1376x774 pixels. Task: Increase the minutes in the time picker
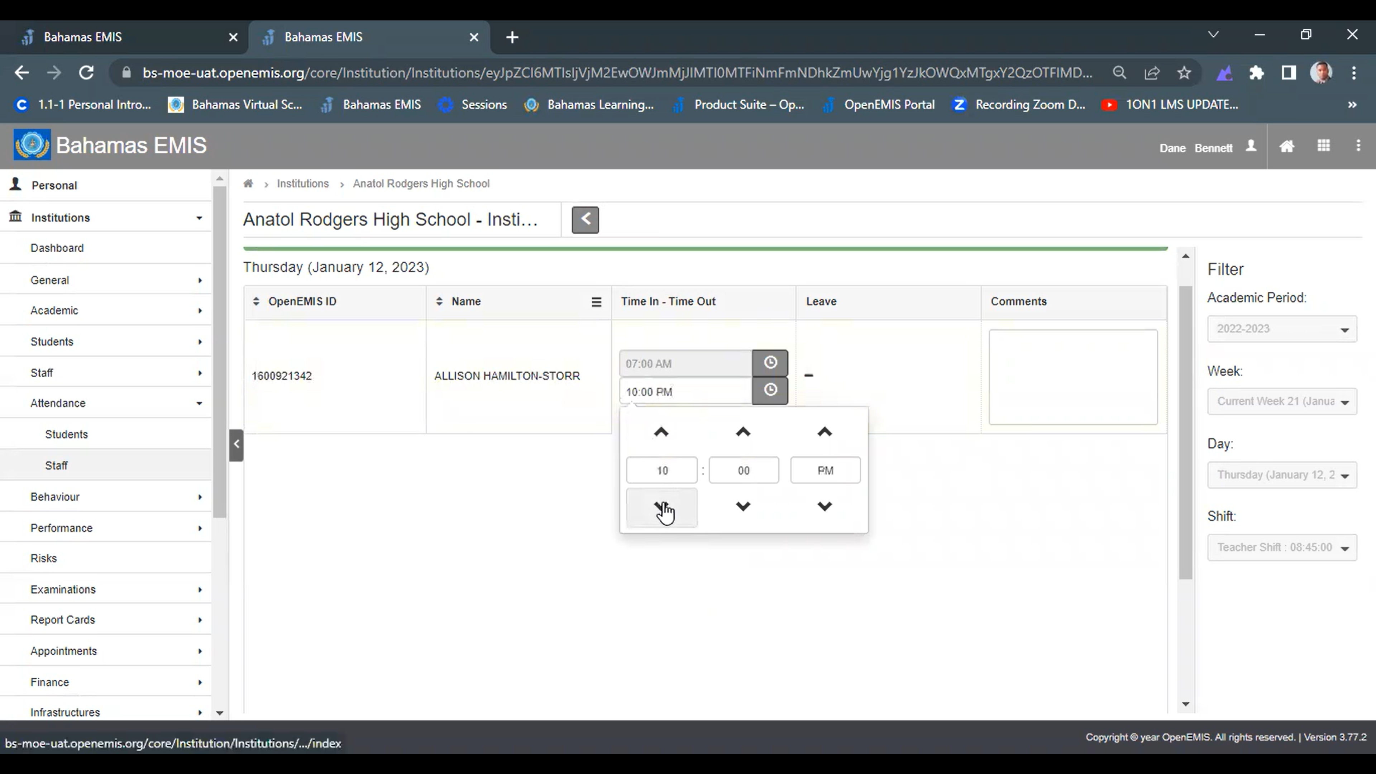coord(743,431)
